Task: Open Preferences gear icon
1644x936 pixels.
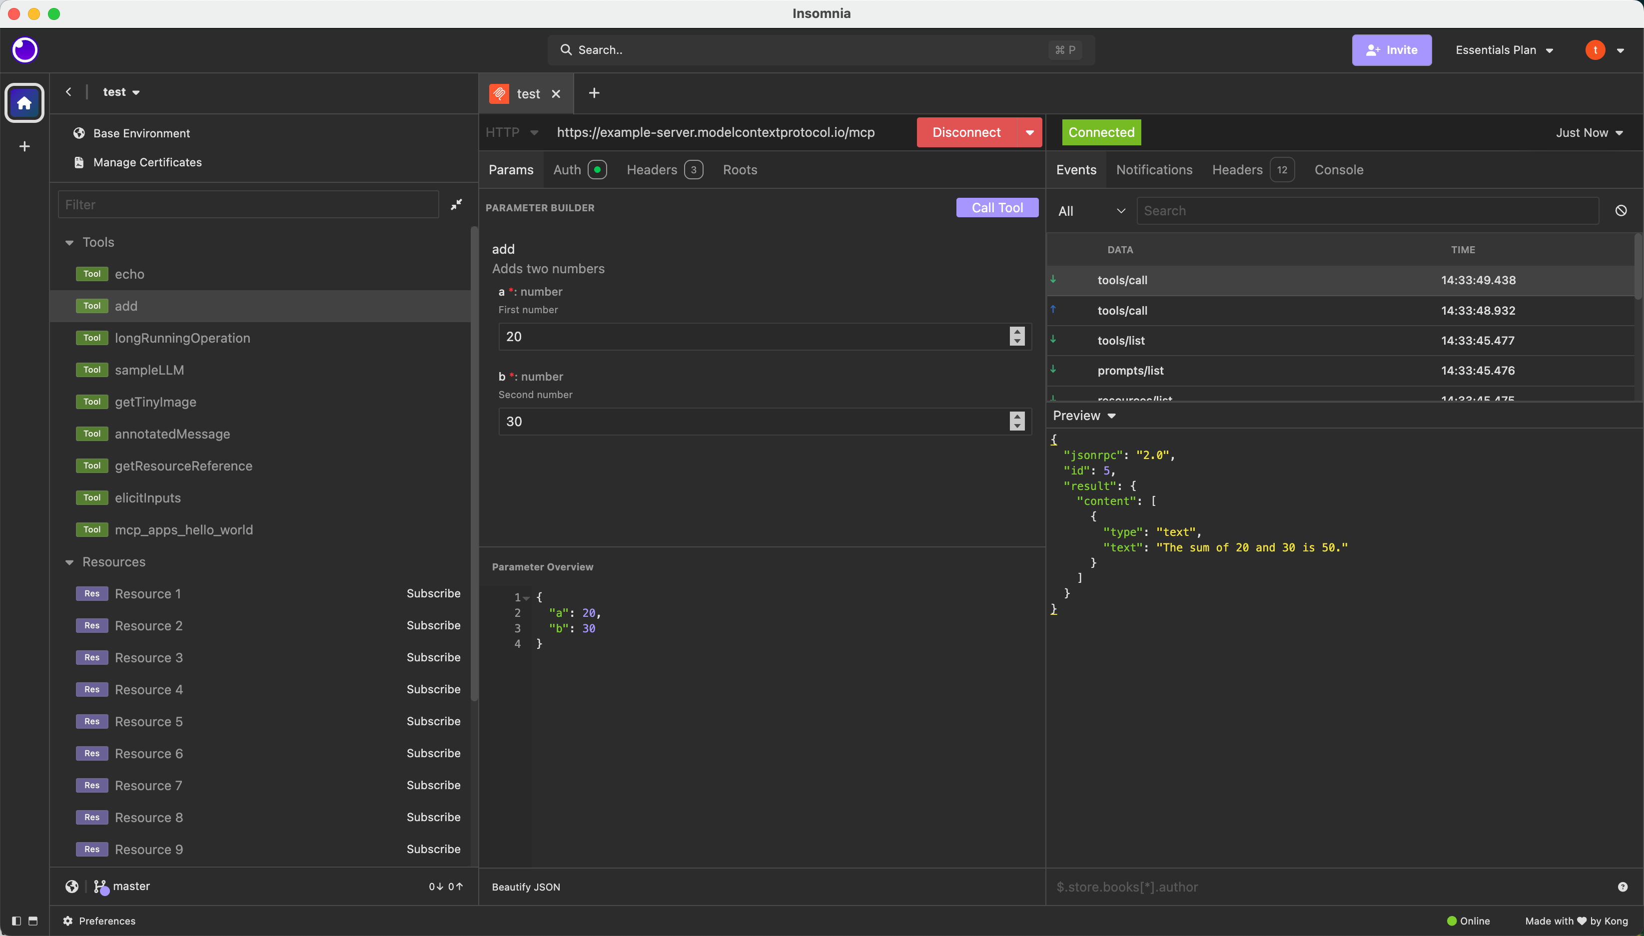Action: coord(67,921)
